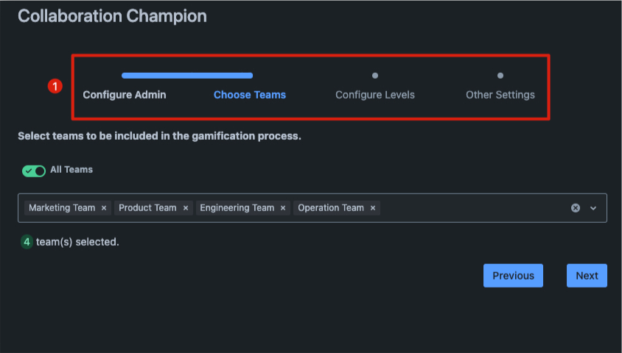Select the Choose Teams step

click(x=250, y=95)
